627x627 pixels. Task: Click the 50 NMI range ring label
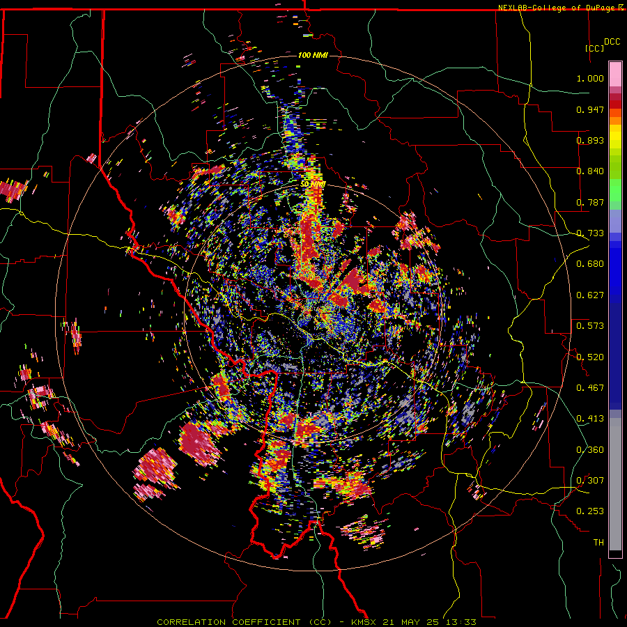click(313, 185)
